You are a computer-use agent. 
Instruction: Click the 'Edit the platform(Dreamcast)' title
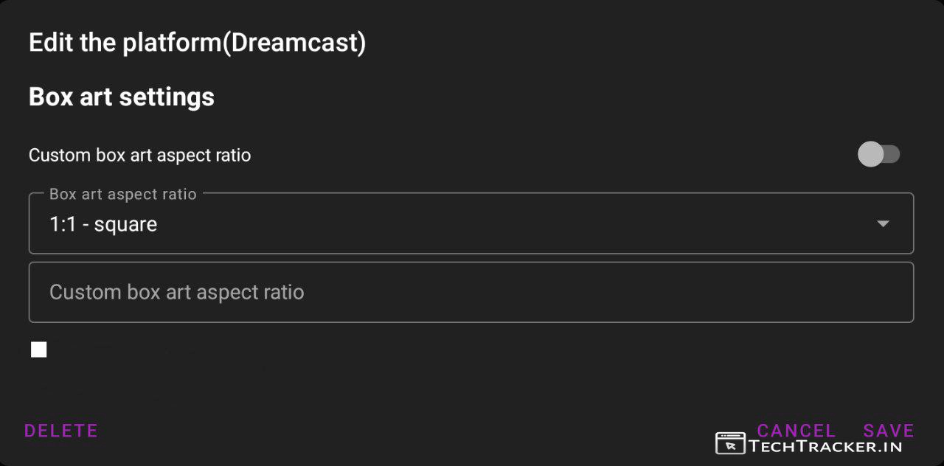(x=197, y=43)
